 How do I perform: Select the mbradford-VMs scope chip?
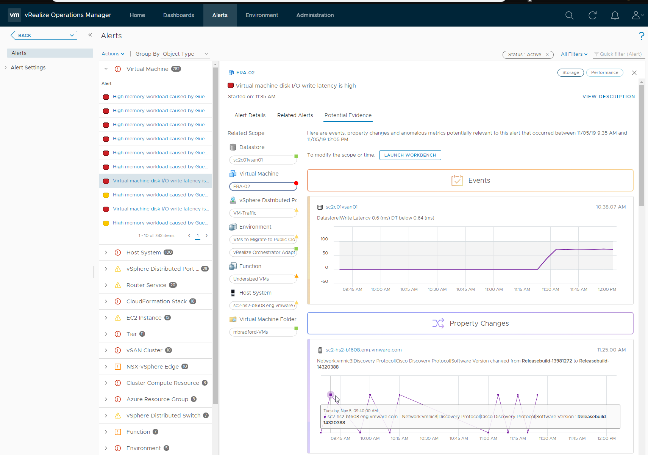263,332
